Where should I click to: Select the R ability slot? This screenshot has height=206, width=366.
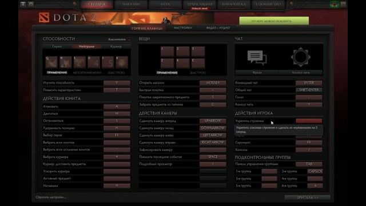click(x=122, y=62)
